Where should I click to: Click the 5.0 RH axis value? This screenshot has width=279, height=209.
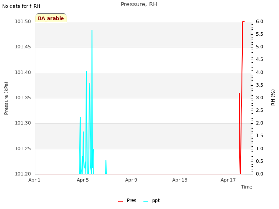(x=259, y=47)
